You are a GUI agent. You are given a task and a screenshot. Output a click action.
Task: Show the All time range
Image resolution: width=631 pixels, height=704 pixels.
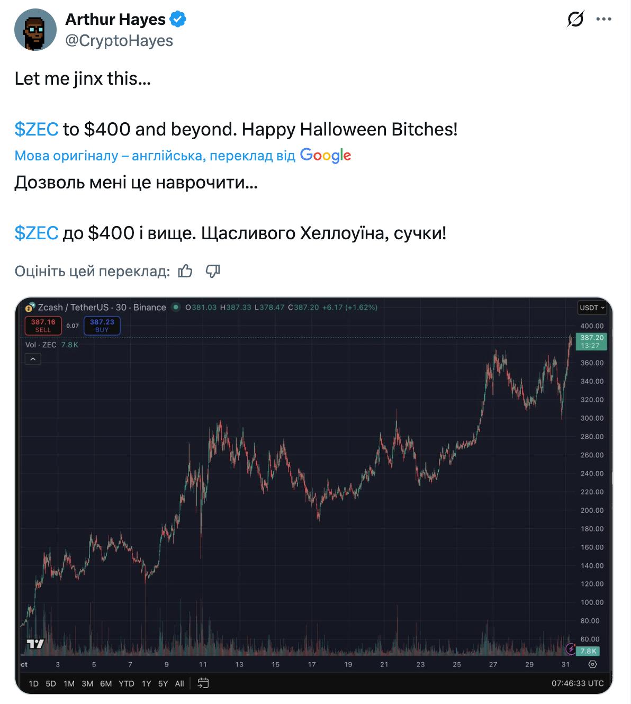(x=179, y=683)
